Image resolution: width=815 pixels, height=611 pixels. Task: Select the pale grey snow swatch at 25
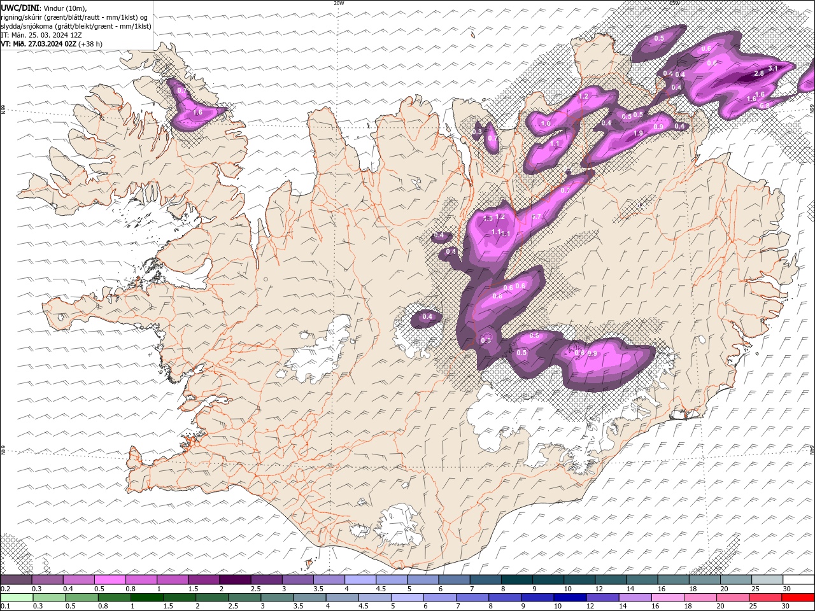click(x=767, y=580)
